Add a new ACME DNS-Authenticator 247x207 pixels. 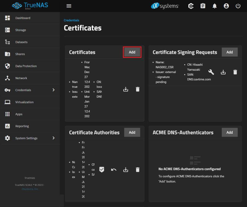[229, 132]
